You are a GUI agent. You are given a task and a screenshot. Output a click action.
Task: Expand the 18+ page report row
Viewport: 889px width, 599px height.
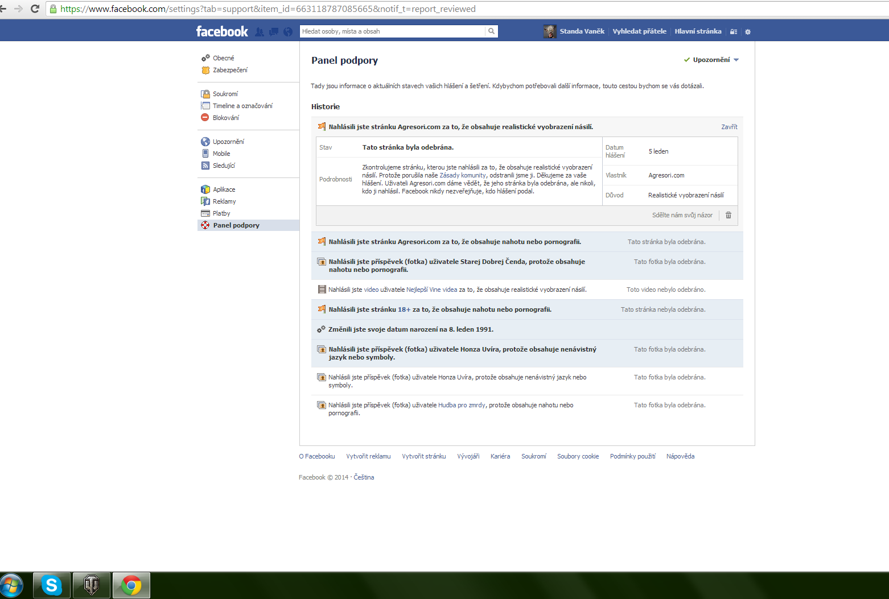pos(527,309)
